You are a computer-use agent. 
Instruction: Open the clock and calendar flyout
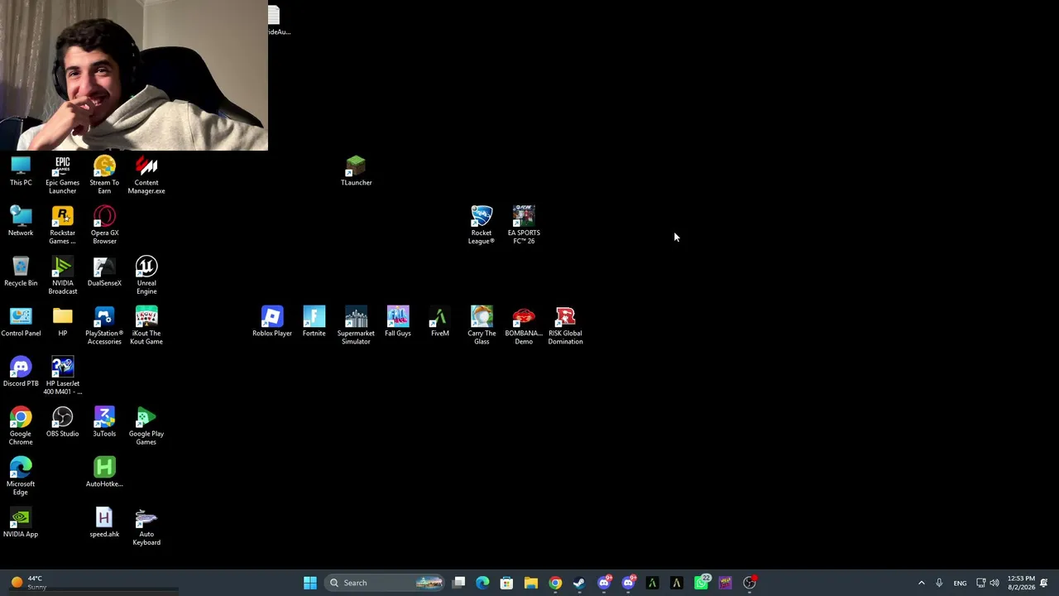coord(1021,583)
